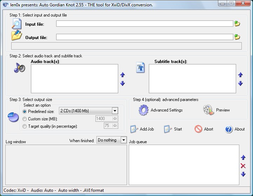Click the subtitle text document icon
The image size is (253, 196).
(x=140, y=67)
